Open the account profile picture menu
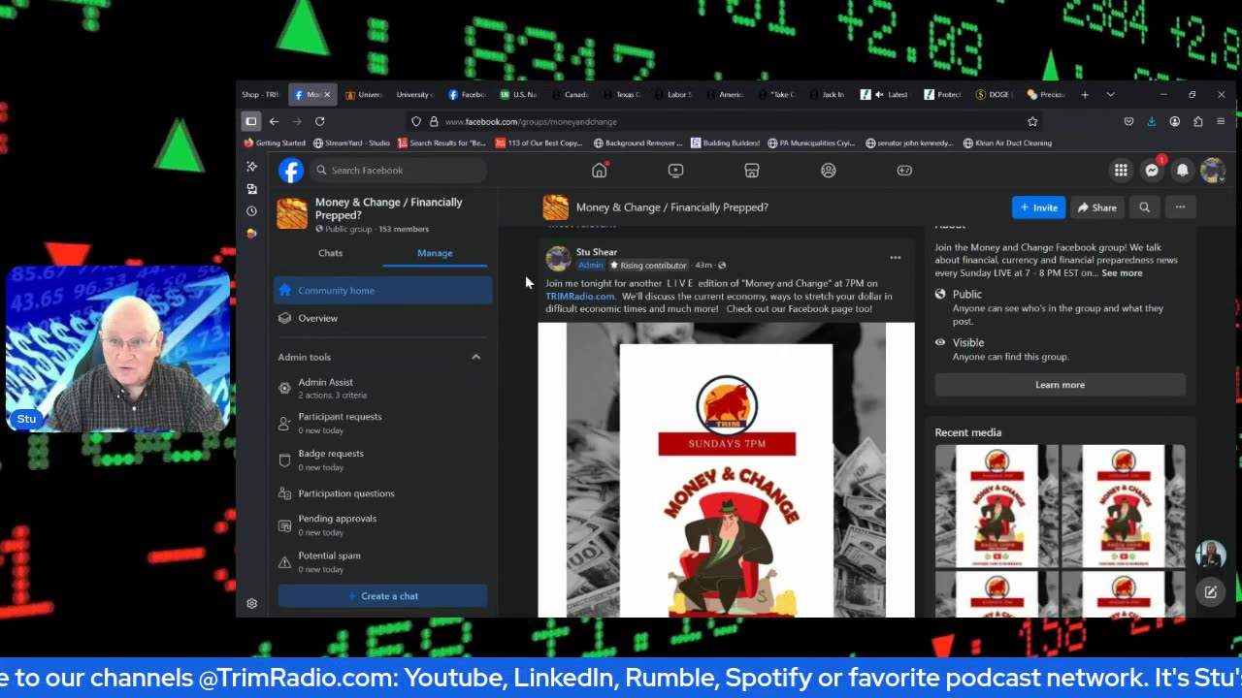The height and width of the screenshot is (698, 1242). click(1212, 171)
